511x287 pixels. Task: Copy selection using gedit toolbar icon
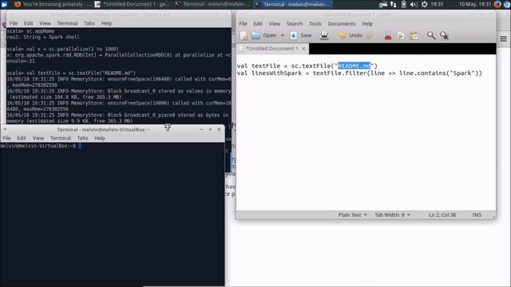(401, 35)
